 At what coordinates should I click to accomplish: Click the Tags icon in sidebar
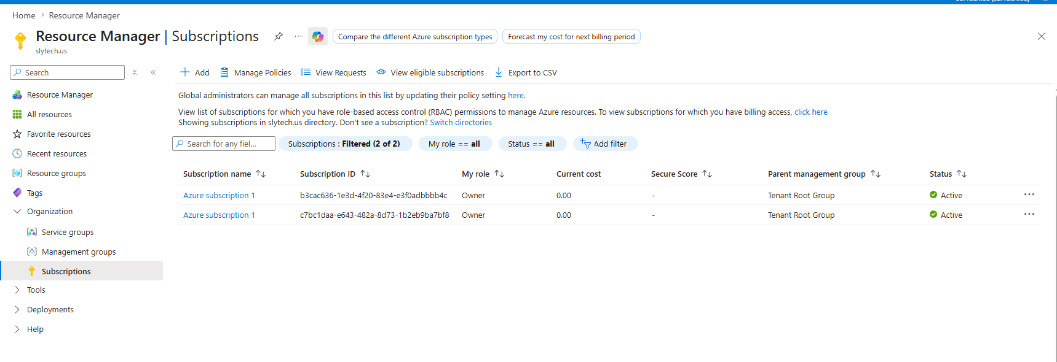coord(17,193)
